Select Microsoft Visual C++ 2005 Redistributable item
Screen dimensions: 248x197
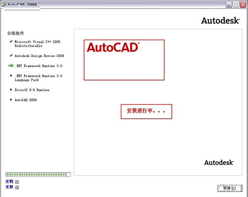click(x=37, y=44)
